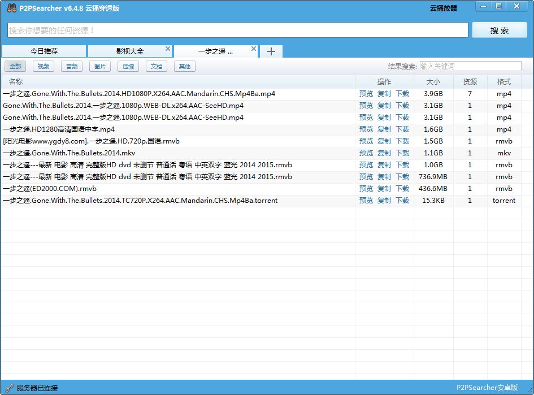The height and width of the screenshot is (395, 534).
Task: Download the 736.9MB rmvb file
Action: click(x=402, y=177)
